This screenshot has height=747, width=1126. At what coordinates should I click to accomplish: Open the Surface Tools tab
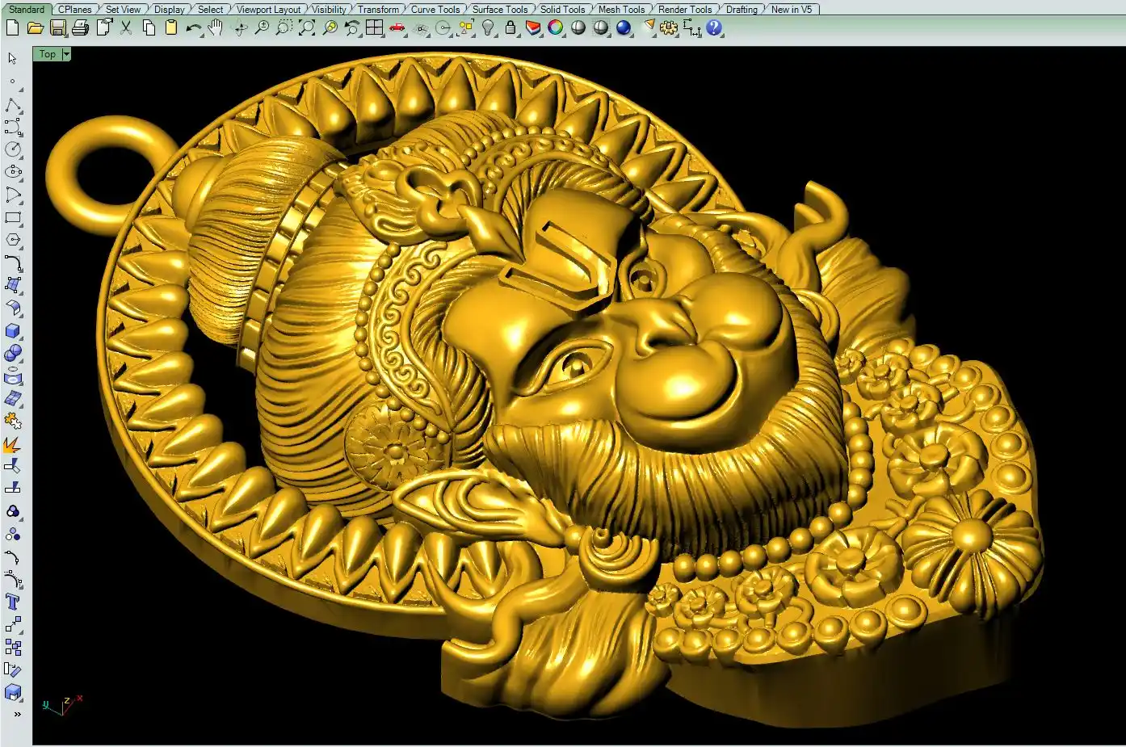click(x=499, y=9)
